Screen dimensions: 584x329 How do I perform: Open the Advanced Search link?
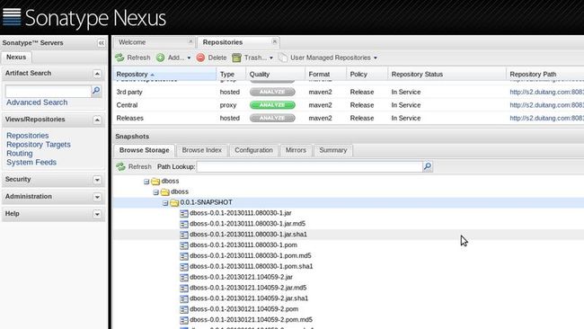pyautogui.click(x=37, y=102)
